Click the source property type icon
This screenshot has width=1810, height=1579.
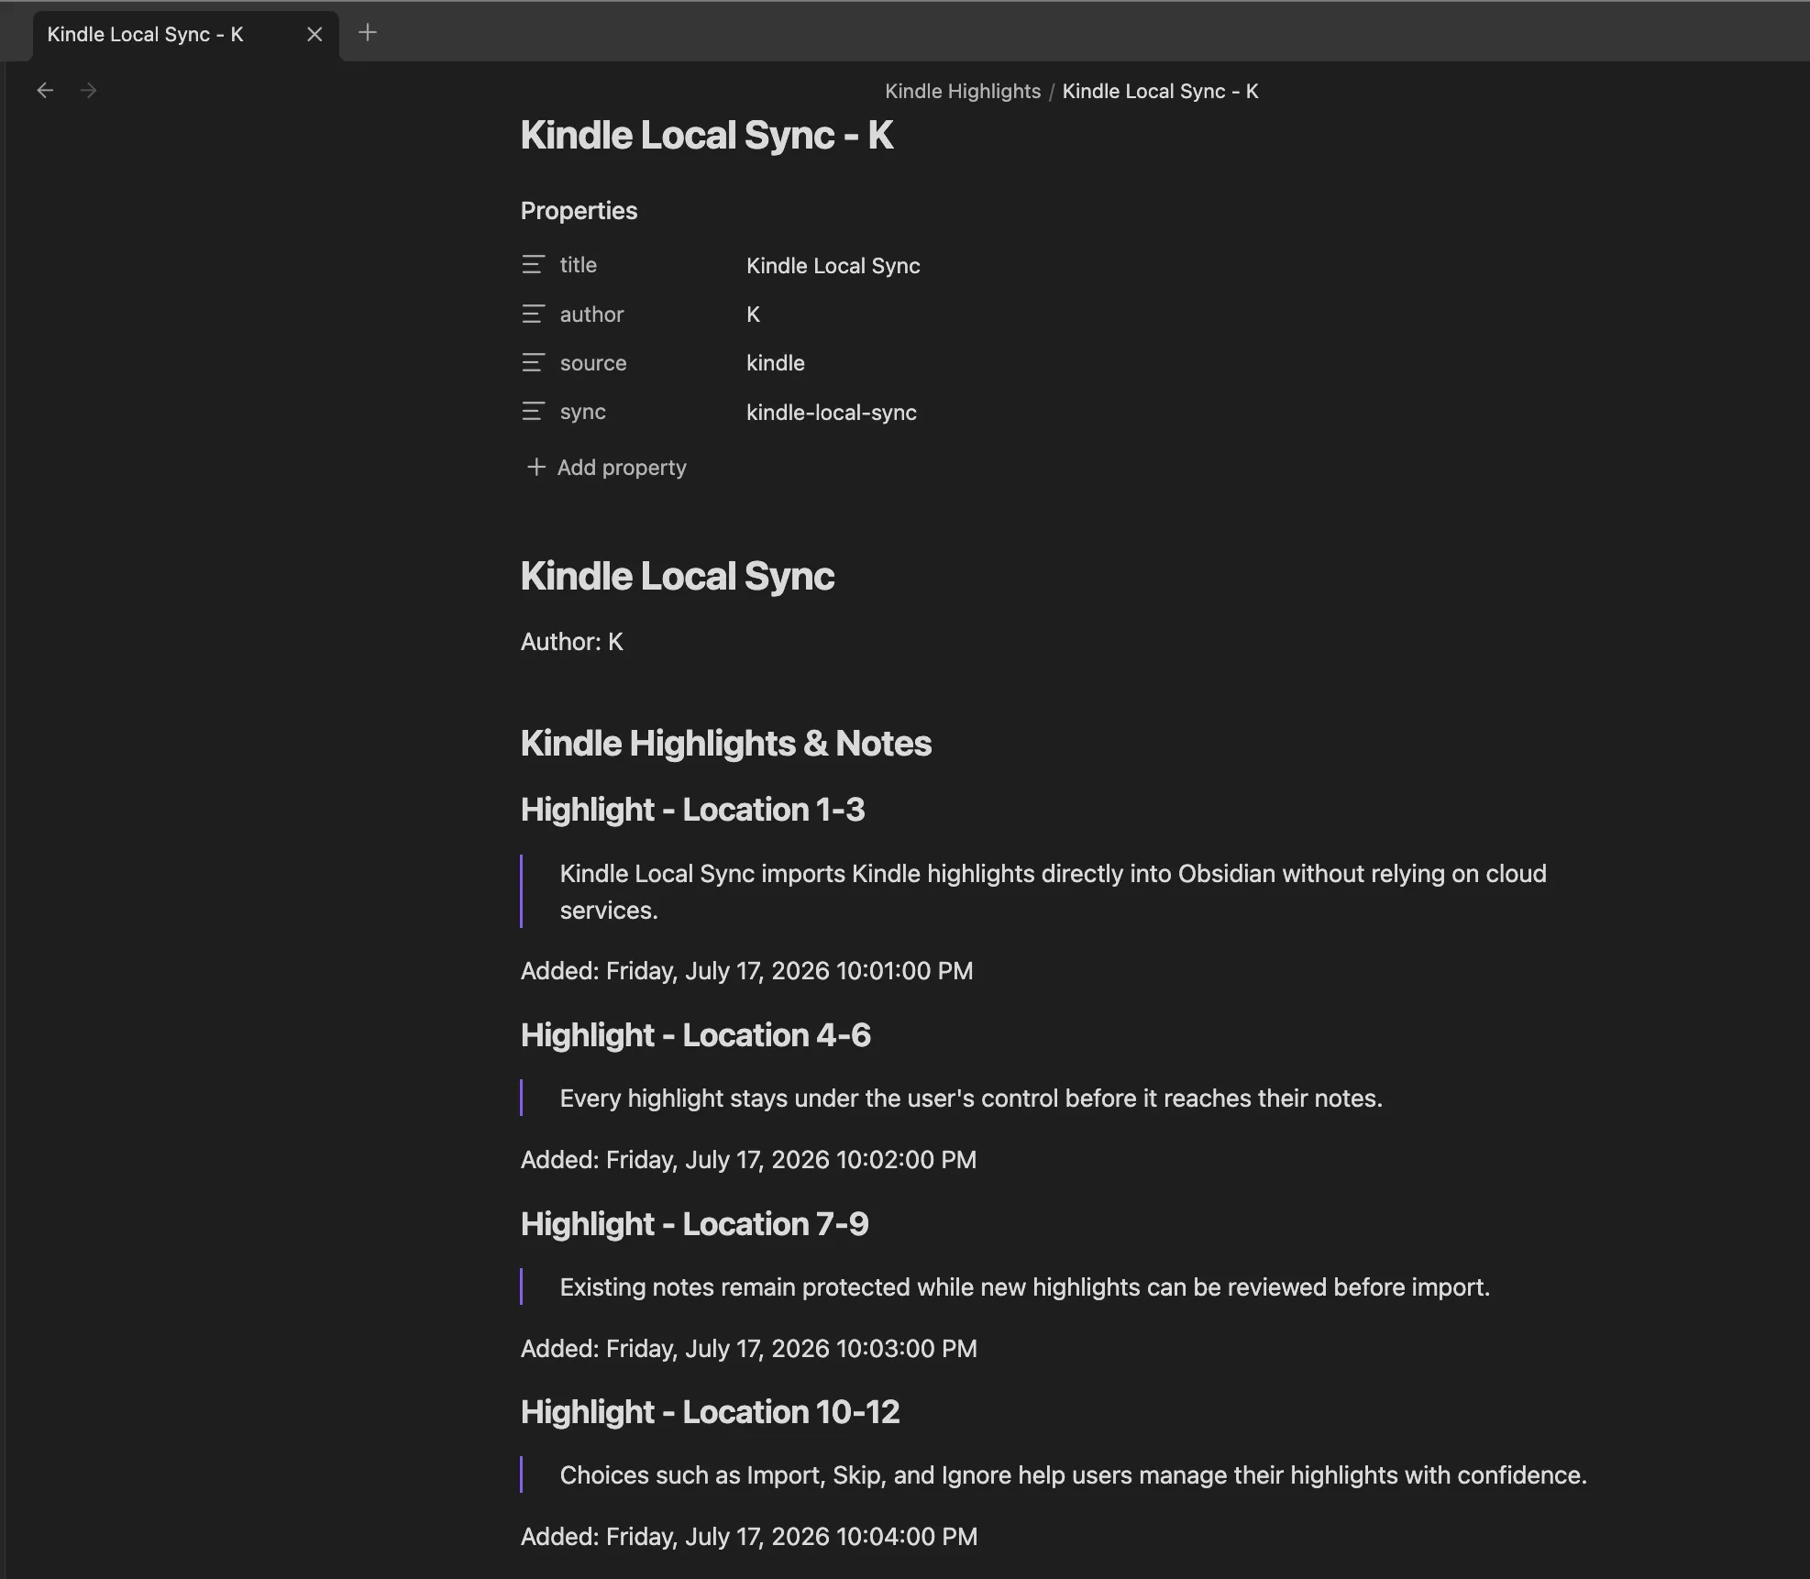point(534,363)
